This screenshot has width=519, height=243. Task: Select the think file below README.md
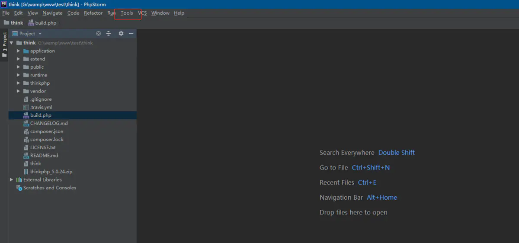[36, 163]
